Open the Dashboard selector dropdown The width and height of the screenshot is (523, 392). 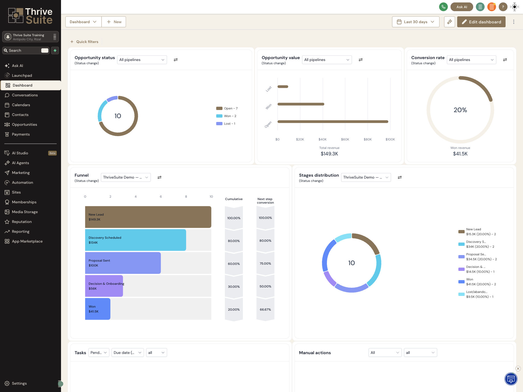[83, 22]
